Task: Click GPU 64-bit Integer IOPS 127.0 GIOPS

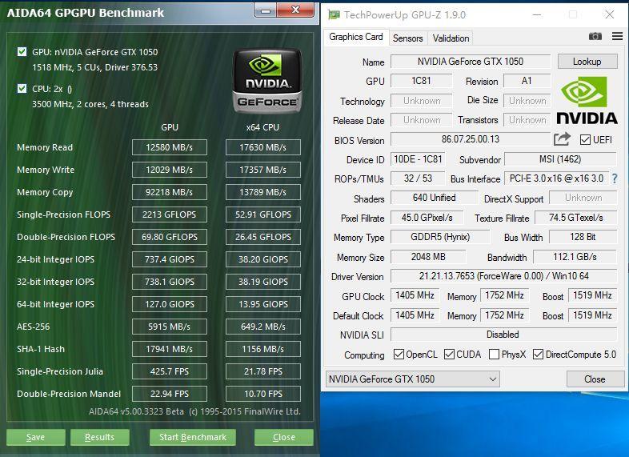Action: pos(170,304)
